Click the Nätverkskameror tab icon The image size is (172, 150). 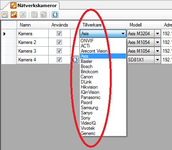tap(13, 6)
